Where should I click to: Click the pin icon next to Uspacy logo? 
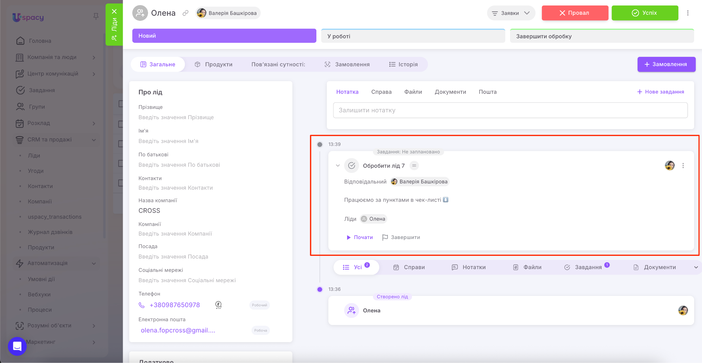(x=96, y=16)
